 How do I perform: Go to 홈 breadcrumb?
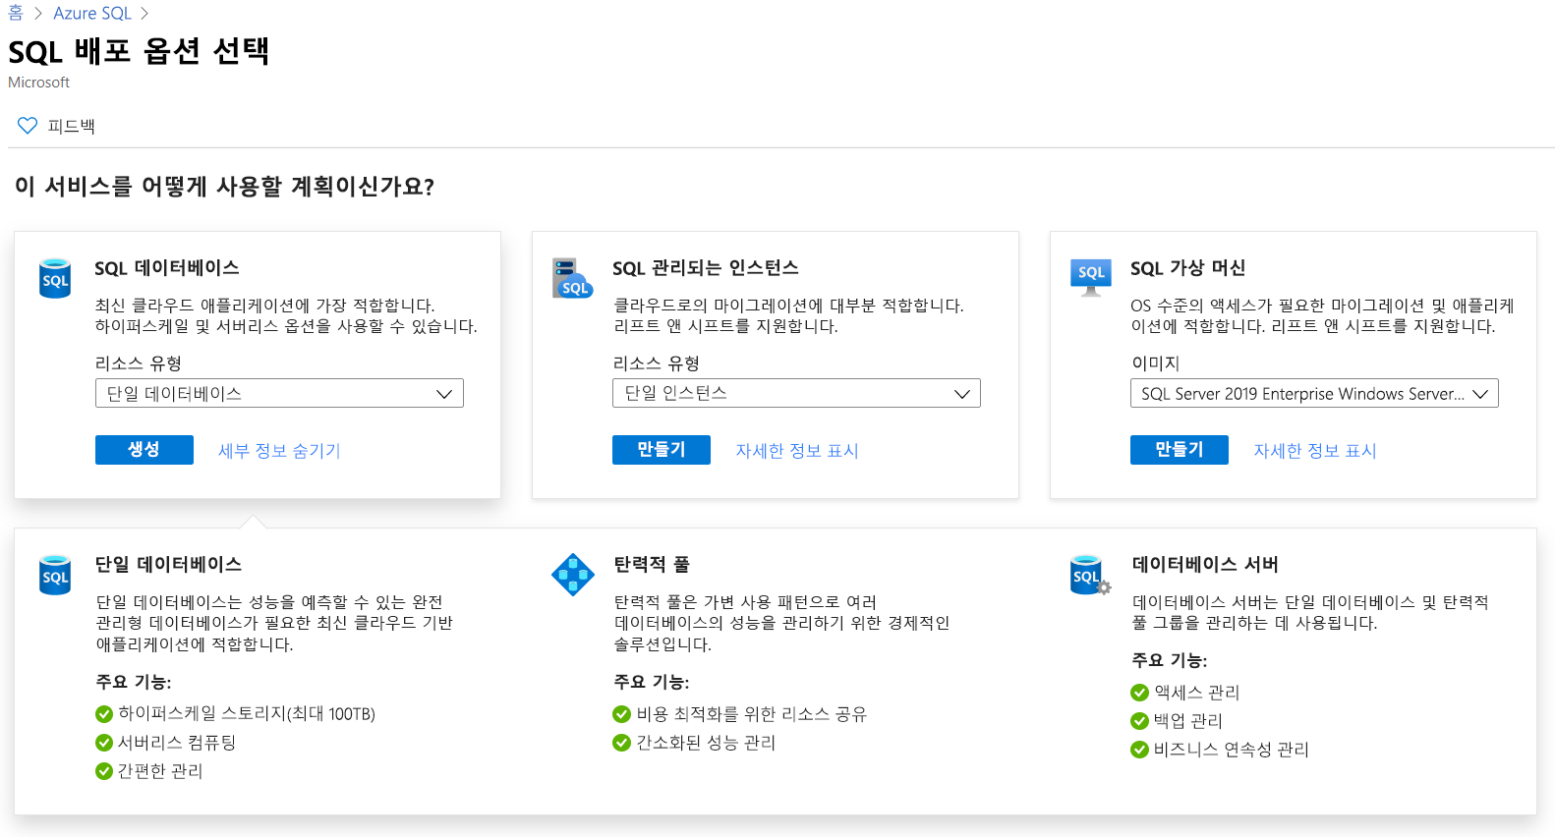tap(16, 13)
